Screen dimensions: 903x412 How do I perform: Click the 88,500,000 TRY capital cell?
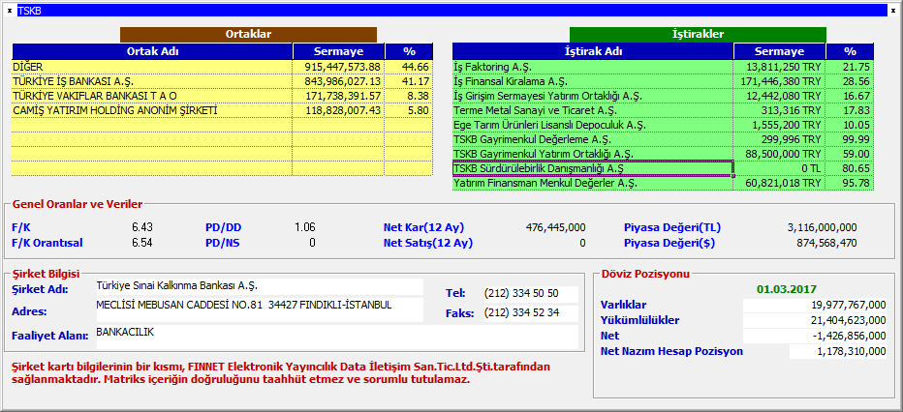click(x=779, y=154)
